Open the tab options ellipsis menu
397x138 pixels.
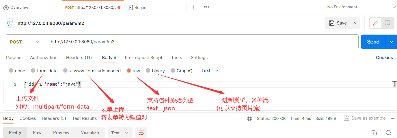click(207, 7)
